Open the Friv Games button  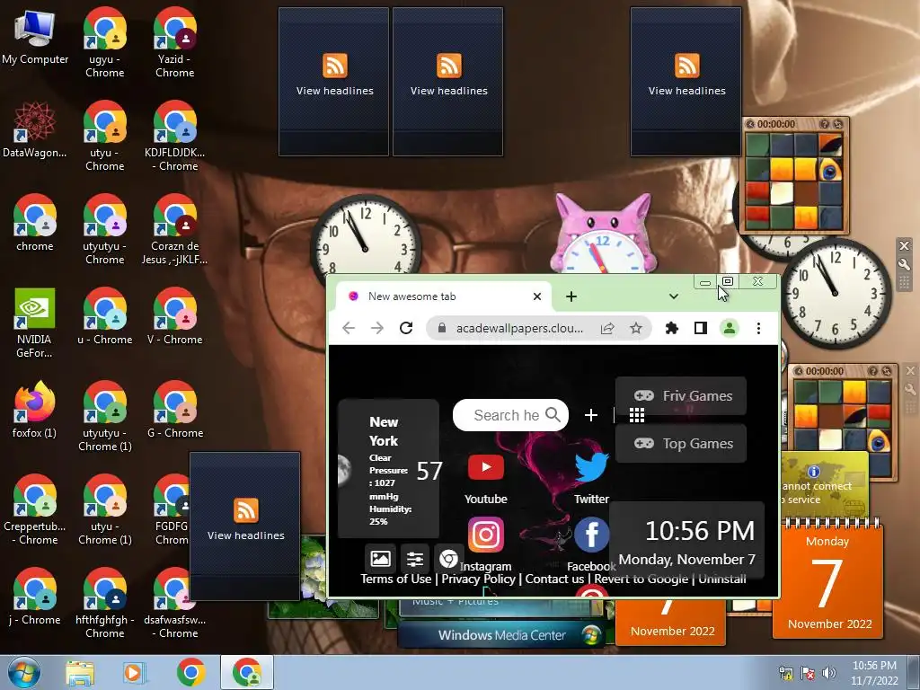pos(681,396)
